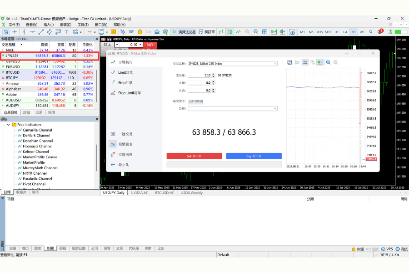The image size is (409, 273).
Task: Open the 工具(T) menu
Action: tap(83, 25)
